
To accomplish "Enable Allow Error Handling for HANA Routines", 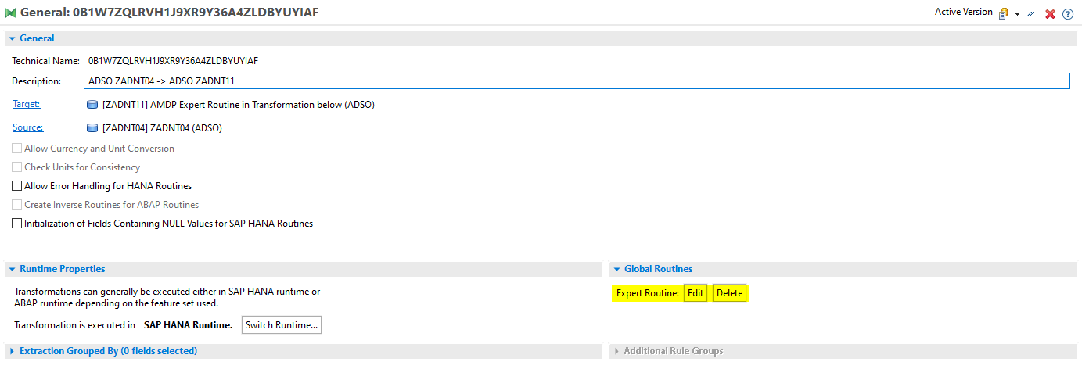I will (x=17, y=186).
